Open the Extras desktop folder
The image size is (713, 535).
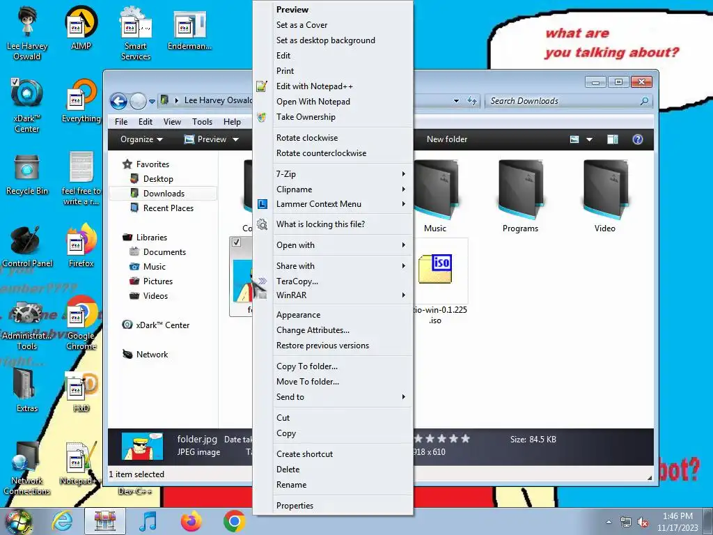[27, 390]
